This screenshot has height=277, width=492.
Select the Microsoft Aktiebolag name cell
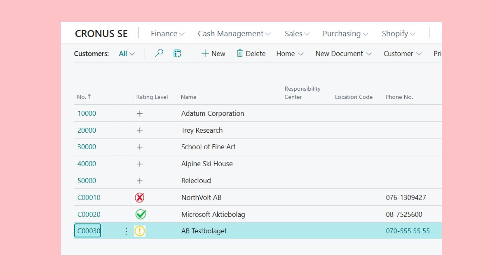(213, 214)
